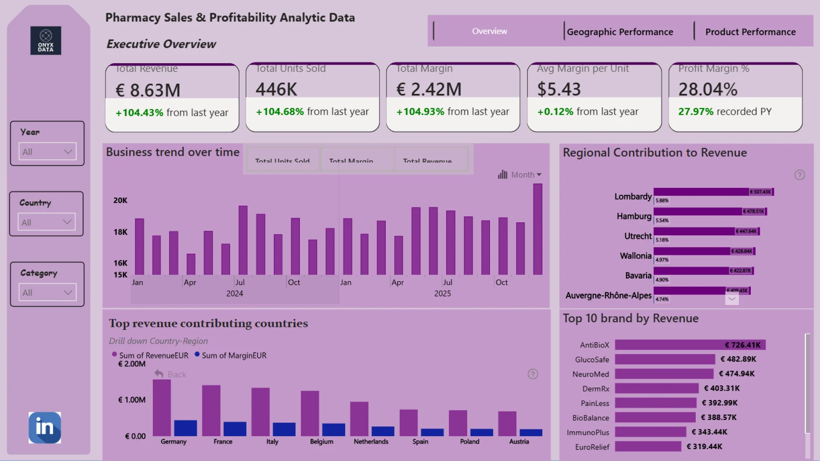Click the Back arrow drill-up icon
820x461 pixels.
(x=159, y=374)
